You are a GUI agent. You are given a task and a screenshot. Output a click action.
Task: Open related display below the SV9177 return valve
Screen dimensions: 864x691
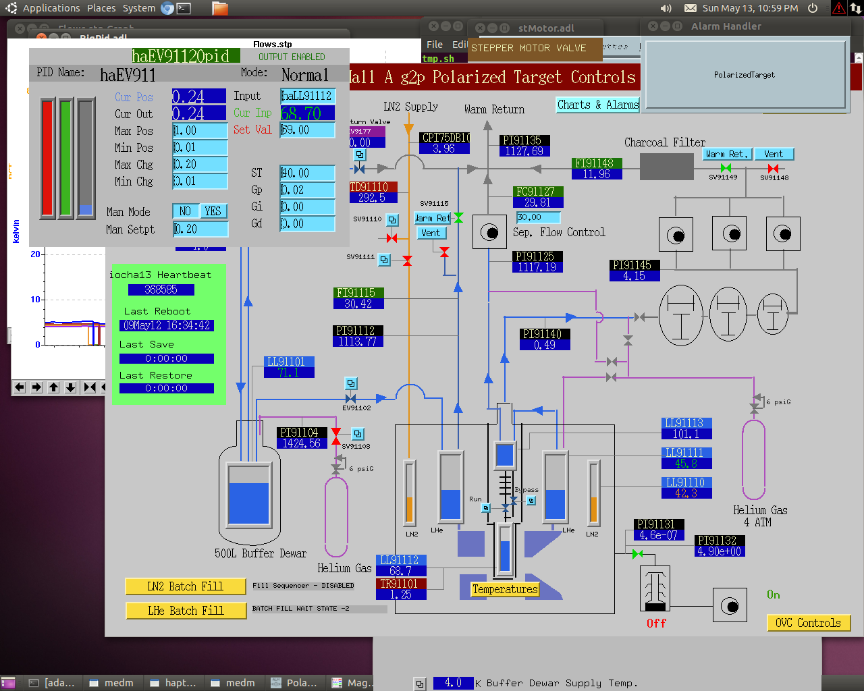(360, 155)
